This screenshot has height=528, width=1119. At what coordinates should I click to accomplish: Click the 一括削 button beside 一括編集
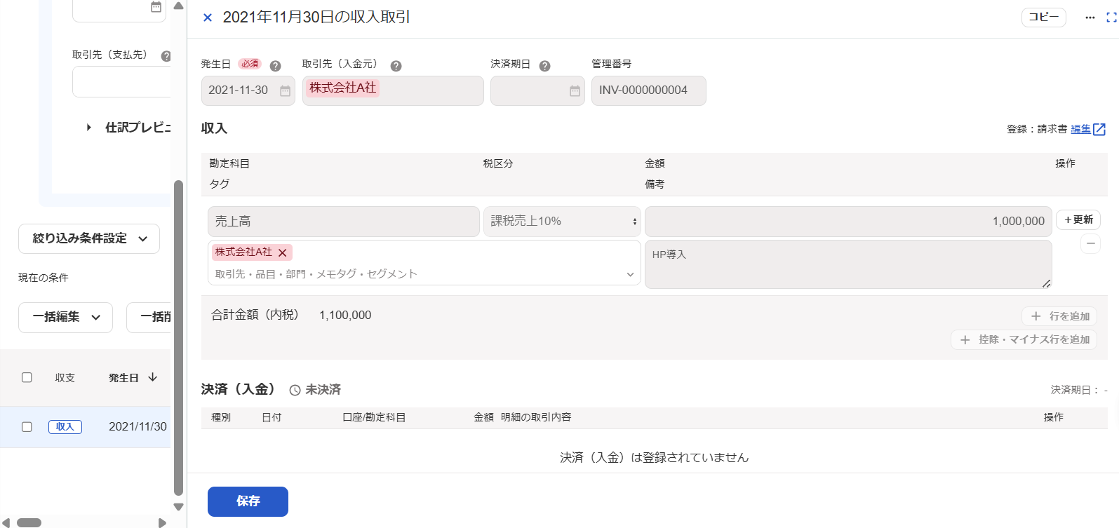click(149, 317)
